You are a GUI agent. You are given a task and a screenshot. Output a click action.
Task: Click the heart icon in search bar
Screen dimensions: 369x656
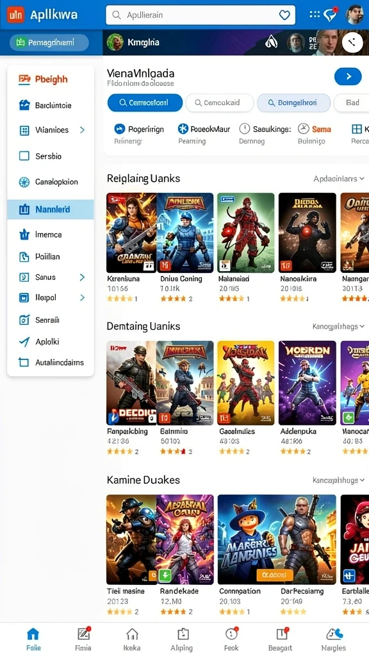click(284, 15)
